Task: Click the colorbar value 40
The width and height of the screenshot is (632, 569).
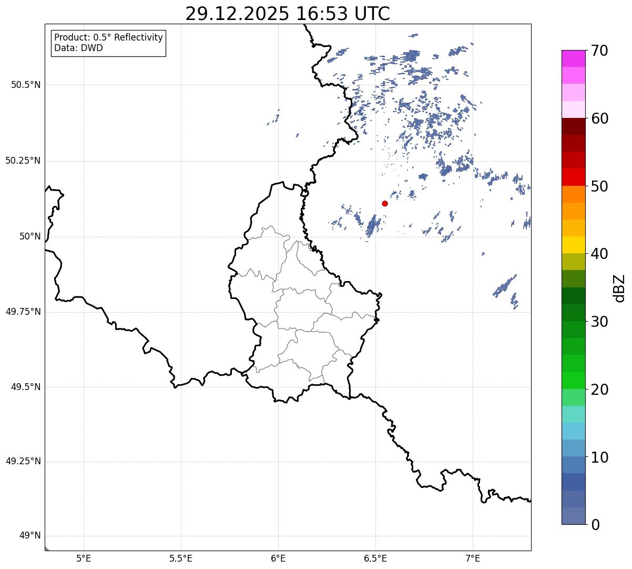Action: (x=599, y=254)
